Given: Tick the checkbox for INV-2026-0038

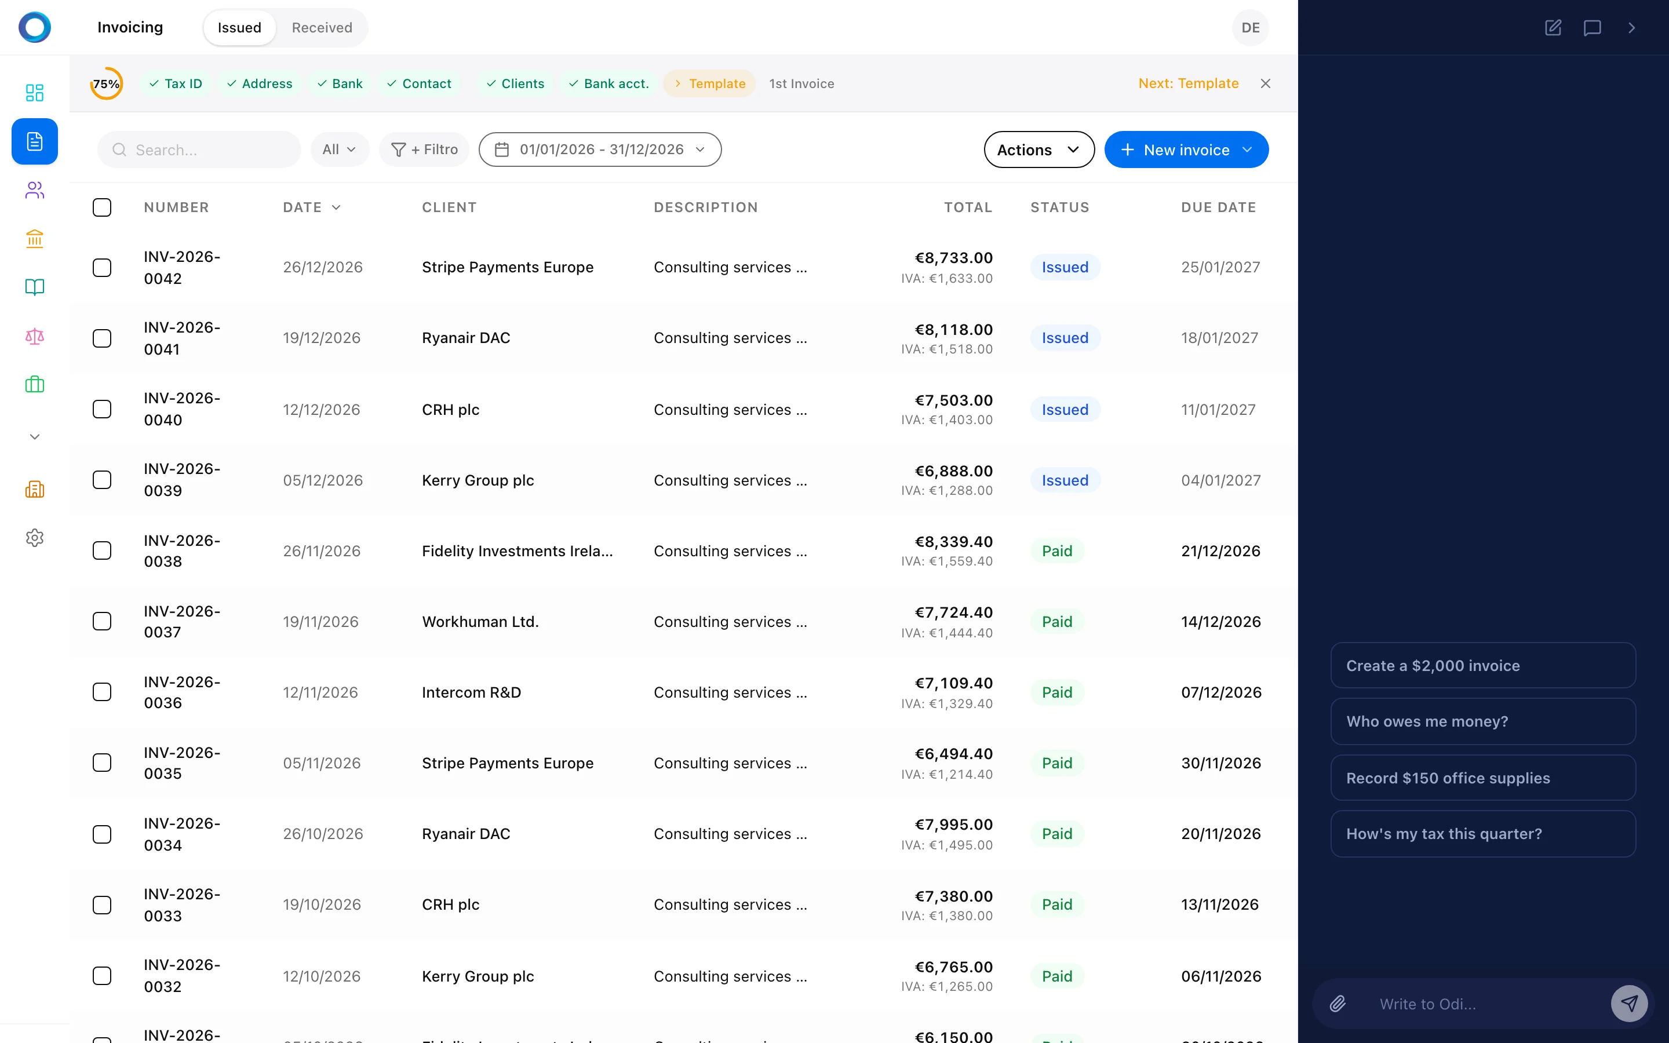Looking at the screenshot, I should click(x=101, y=550).
